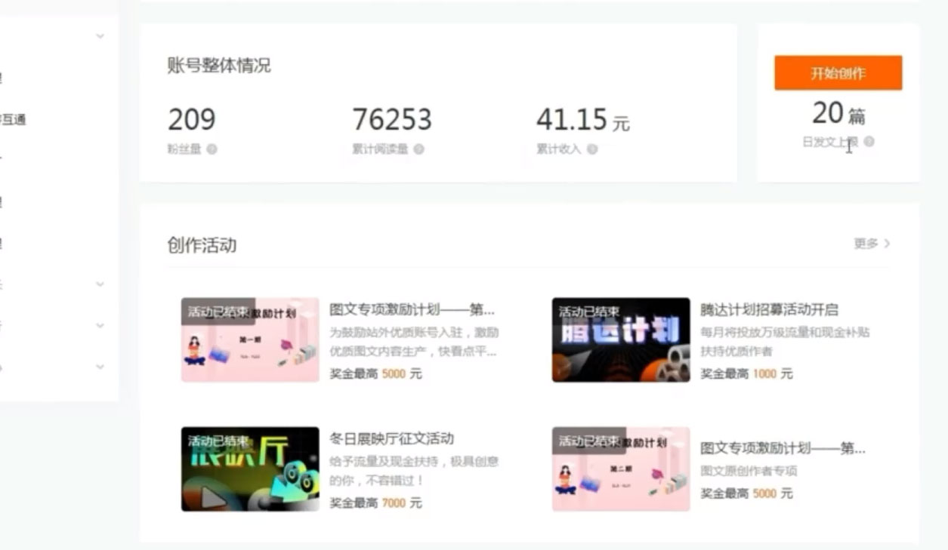Click the arrow icon after 更多
Viewport: 948px width, 550px height.
coord(888,244)
